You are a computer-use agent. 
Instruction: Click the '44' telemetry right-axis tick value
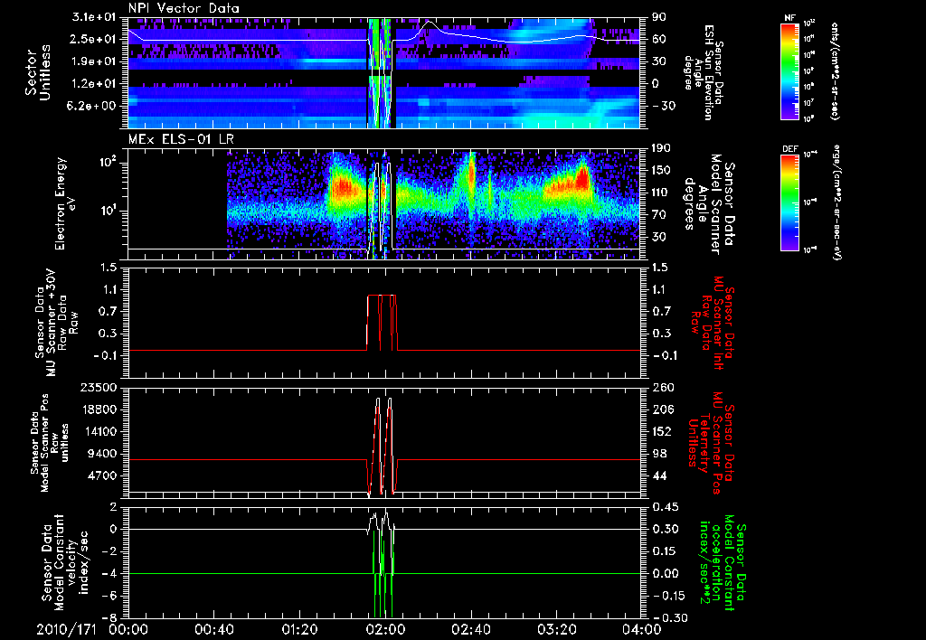point(659,475)
